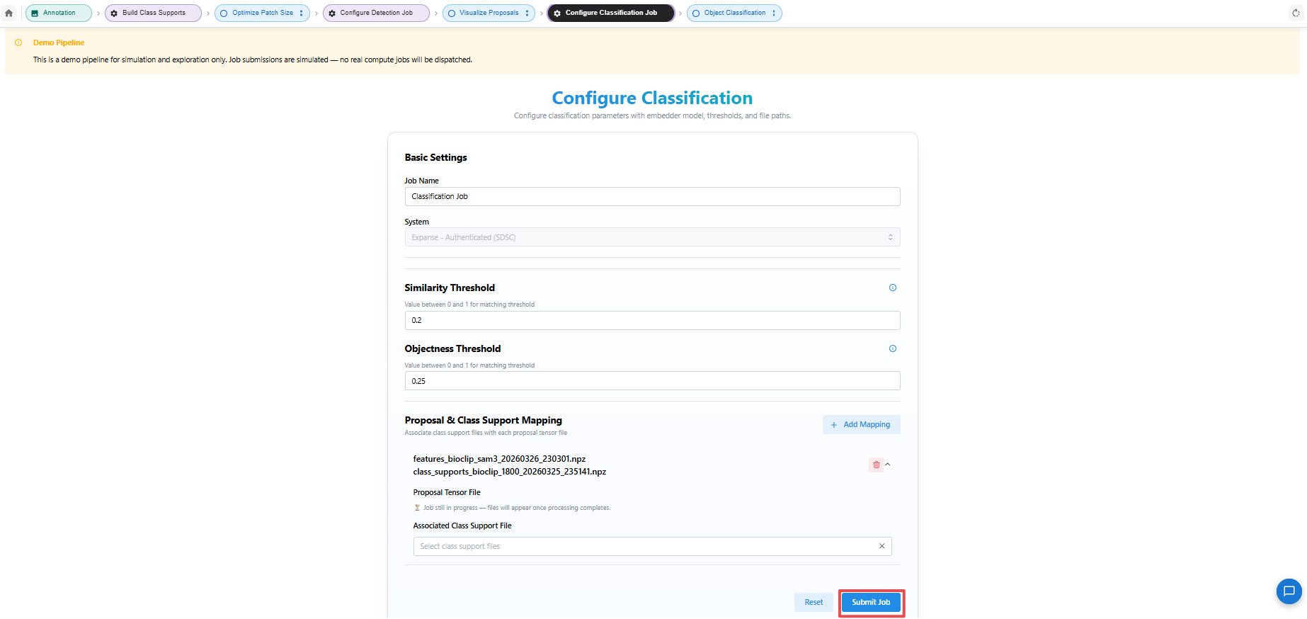
Task: Open options menu for Visualize Proposals
Action: click(x=527, y=13)
